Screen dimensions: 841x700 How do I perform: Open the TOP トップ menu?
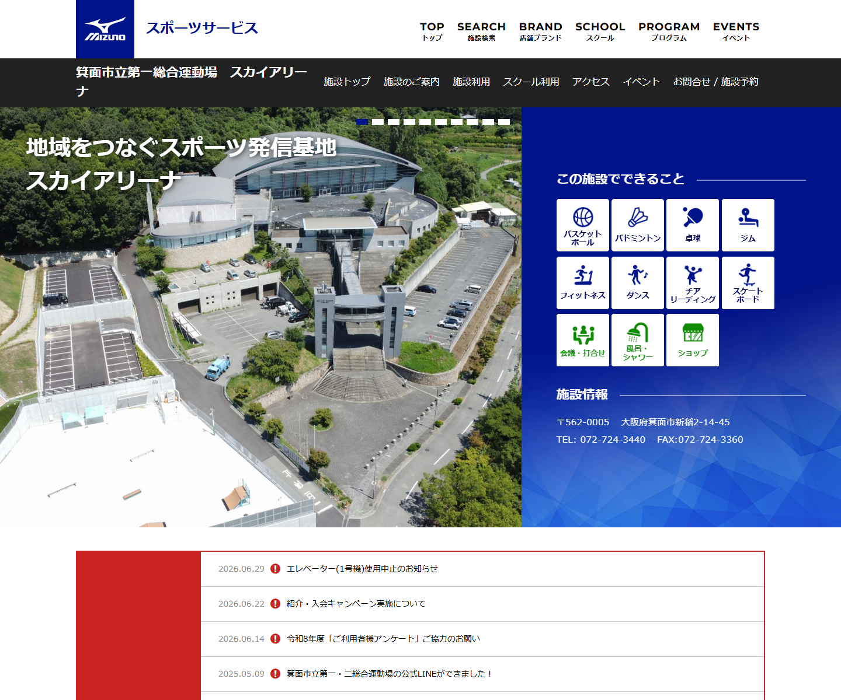click(432, 32)
